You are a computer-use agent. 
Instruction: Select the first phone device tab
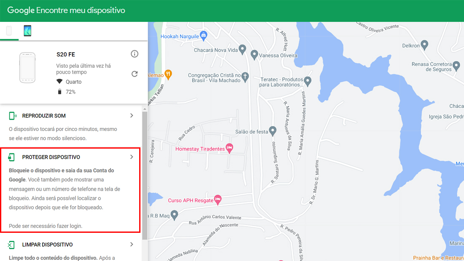[x=9, y=31]
